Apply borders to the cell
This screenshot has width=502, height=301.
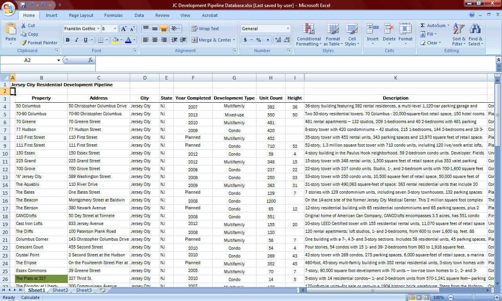pyautogui.click(x=100, y=40)
